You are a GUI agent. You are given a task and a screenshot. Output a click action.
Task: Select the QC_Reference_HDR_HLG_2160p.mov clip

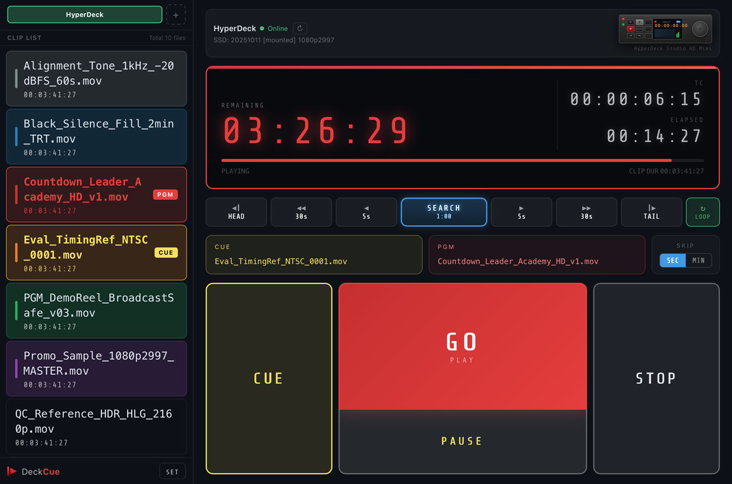click(97, 427)
